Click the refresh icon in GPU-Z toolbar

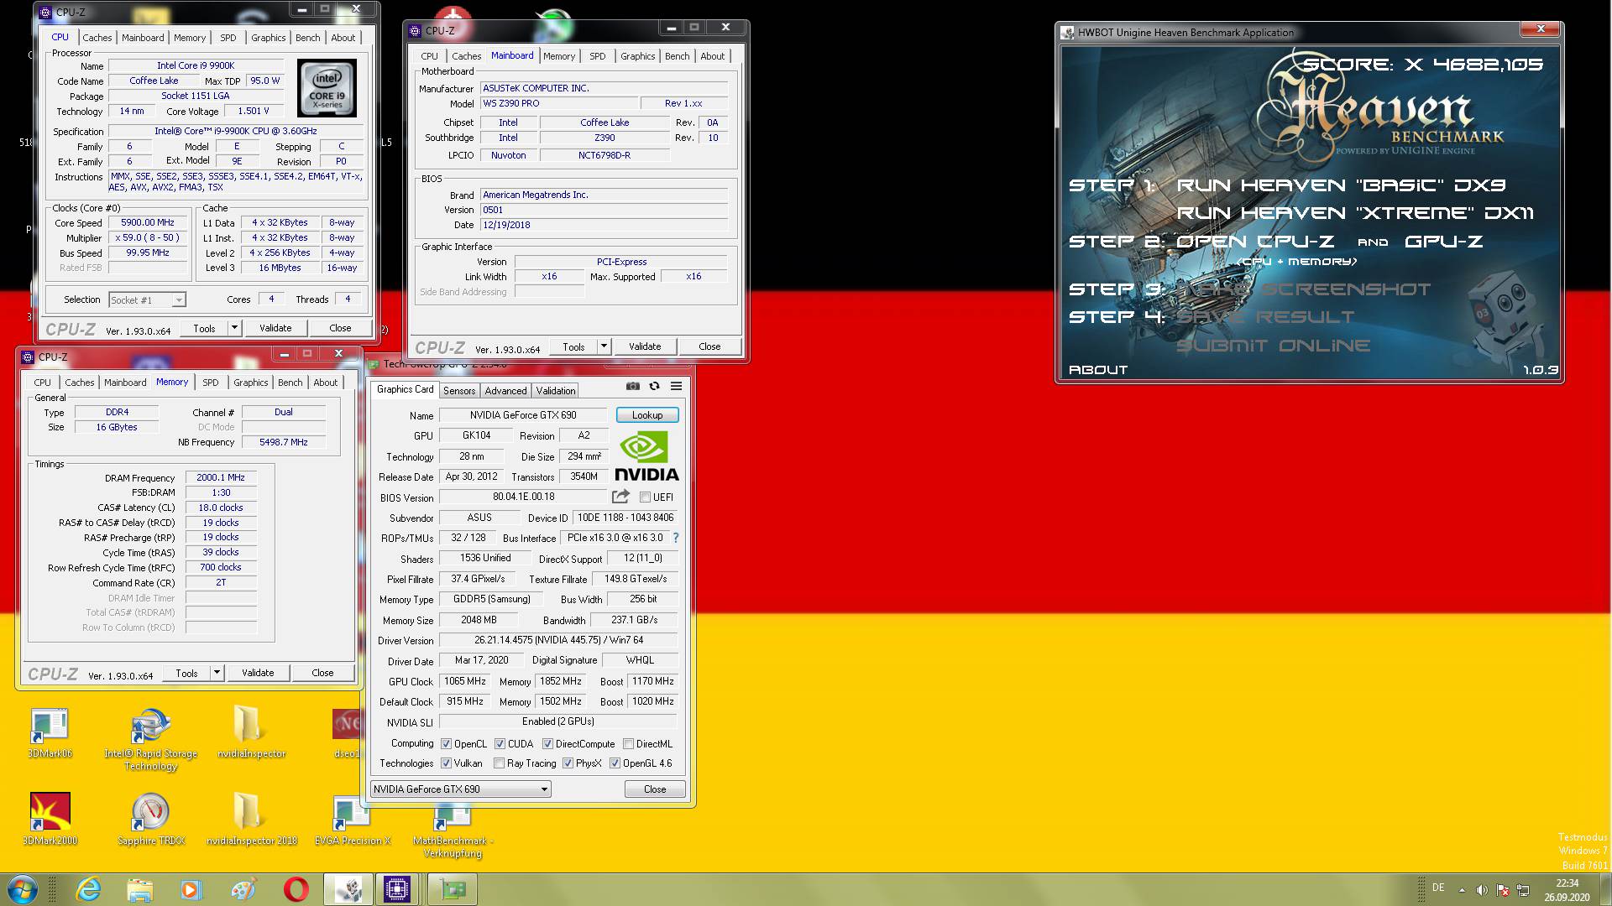coord(654,386)
